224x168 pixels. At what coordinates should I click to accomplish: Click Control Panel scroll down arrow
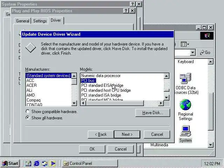click(x=211, y=145)
